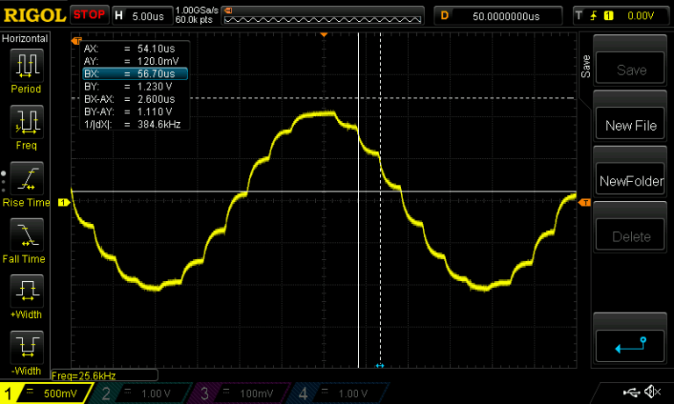Select the Period measurement icon
Image resolution: width=674 pixels, height=404 pixels.
coord(26,65)
